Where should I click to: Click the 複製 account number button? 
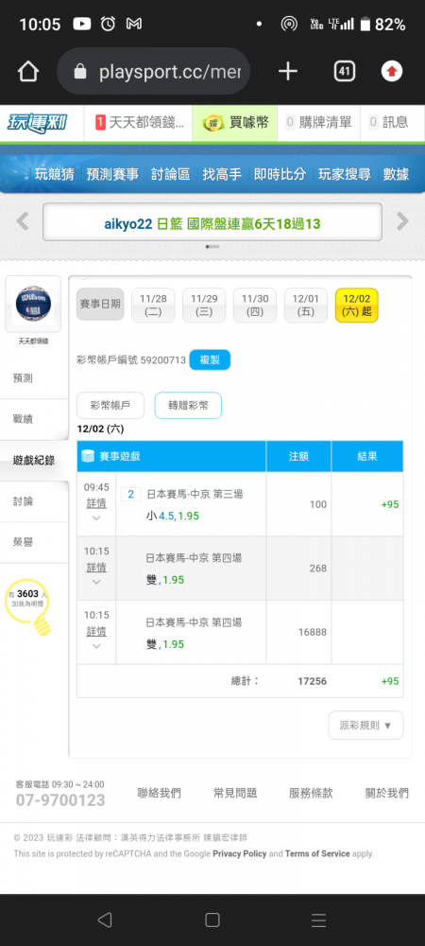point(210,360)
